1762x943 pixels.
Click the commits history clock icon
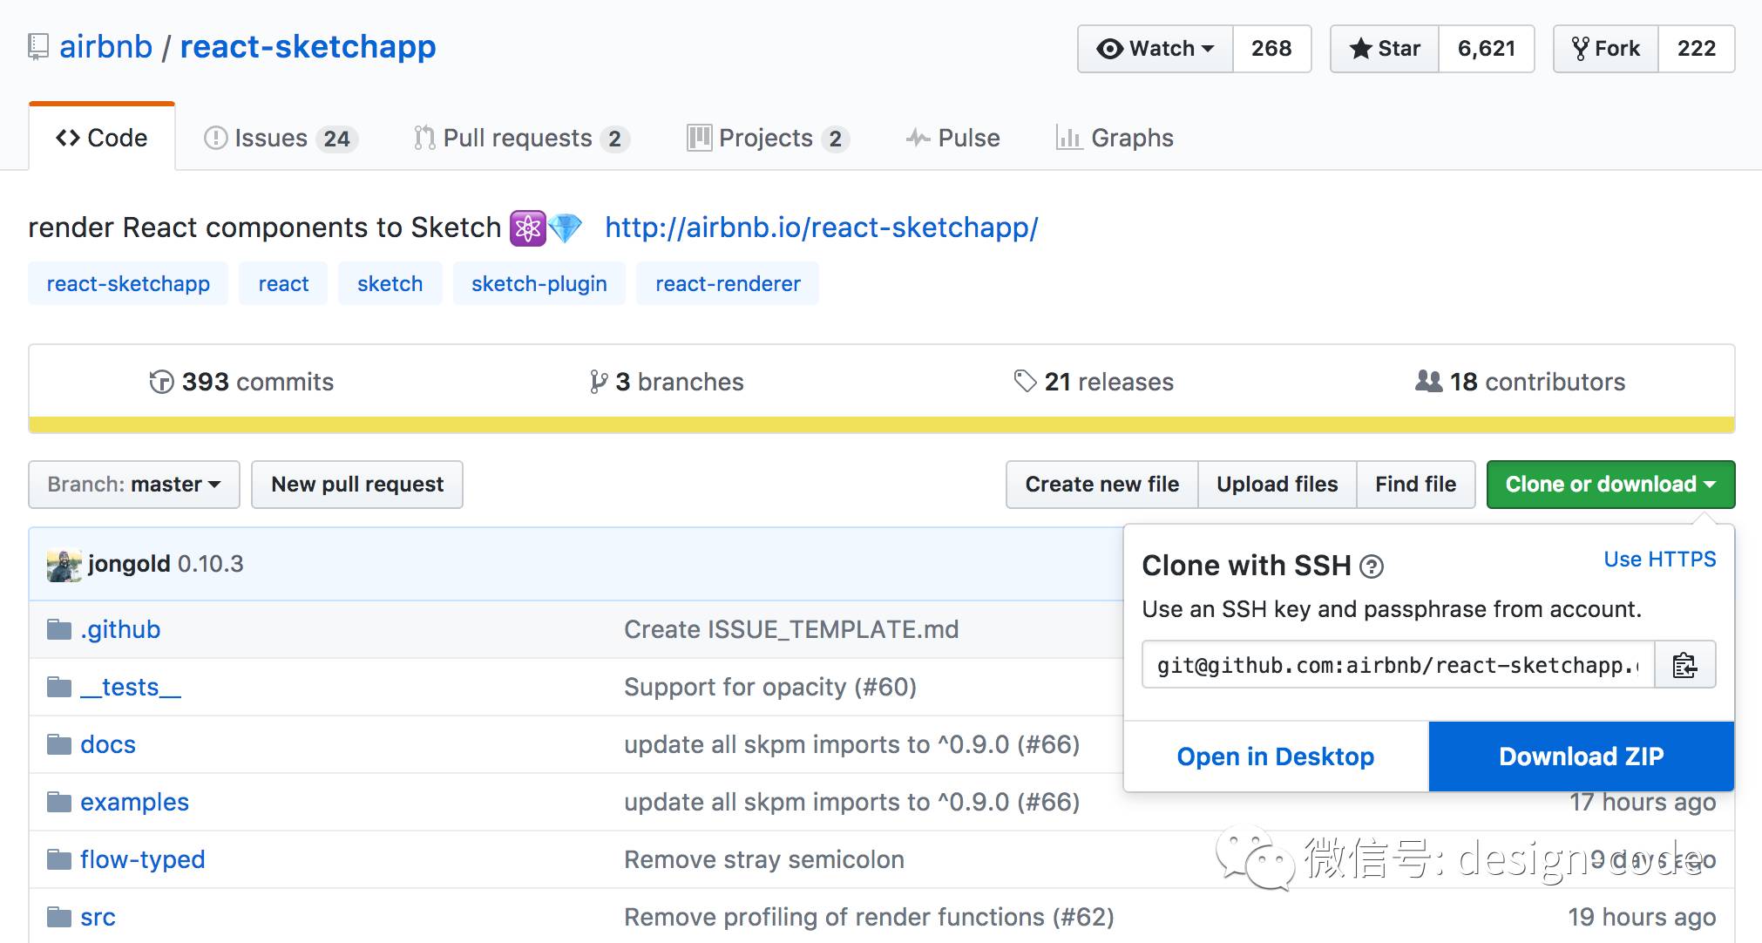161,382
